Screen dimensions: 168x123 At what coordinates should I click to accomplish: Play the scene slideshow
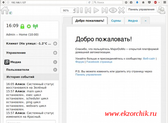point(96,10)
